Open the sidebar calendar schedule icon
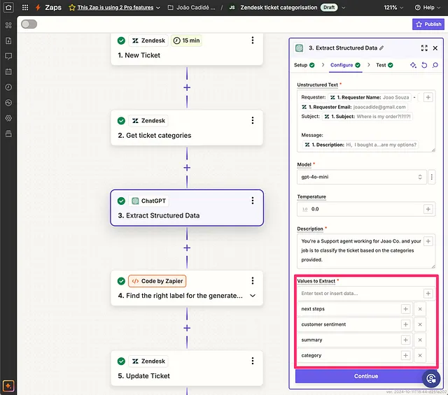448x395 pixels. [x=8, y=71]
